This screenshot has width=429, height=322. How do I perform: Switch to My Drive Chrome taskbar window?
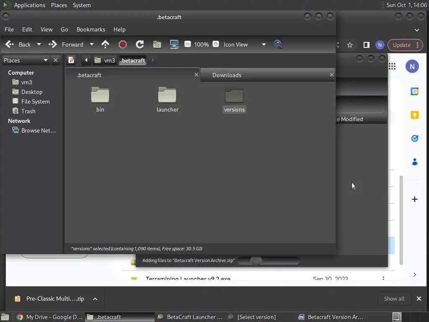click(x=49, y=317)
